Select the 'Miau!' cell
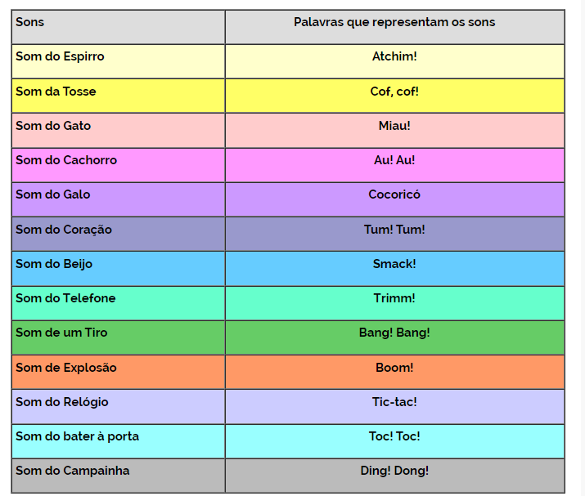 pyautogui.click(x=394, y=131)
